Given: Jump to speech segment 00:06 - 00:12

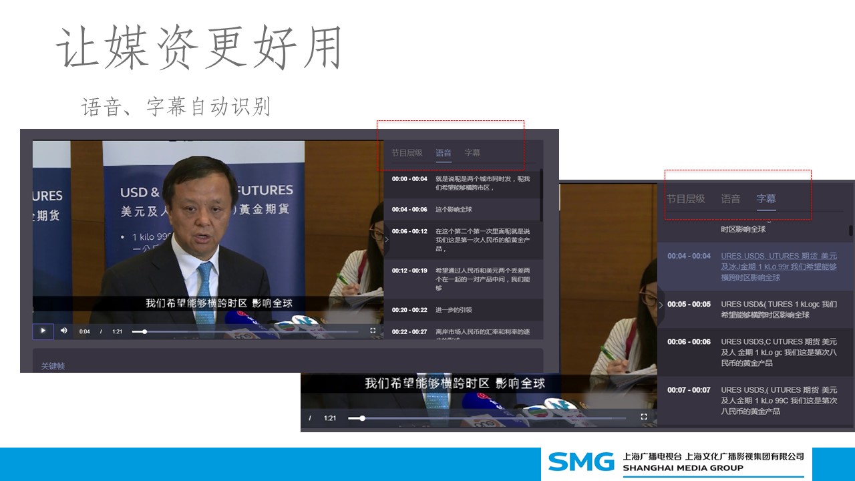Looking at the screenshot, I should coord(409,231).
